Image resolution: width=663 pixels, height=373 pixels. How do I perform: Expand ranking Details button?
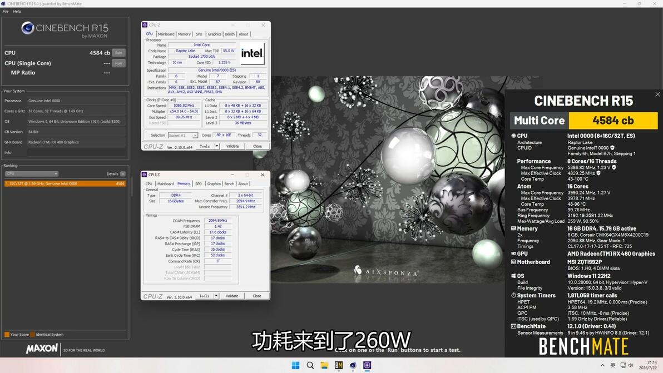pos(122,173)
